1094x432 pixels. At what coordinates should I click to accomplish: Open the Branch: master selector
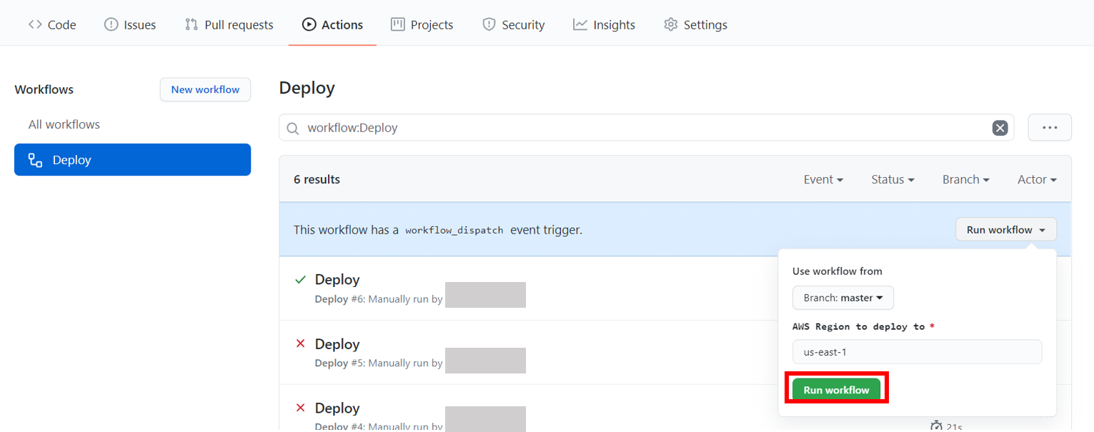(x=842, y=298)
